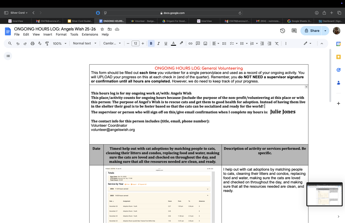
Task: Increase the font size with plus
Action: (x=143, y=43)
